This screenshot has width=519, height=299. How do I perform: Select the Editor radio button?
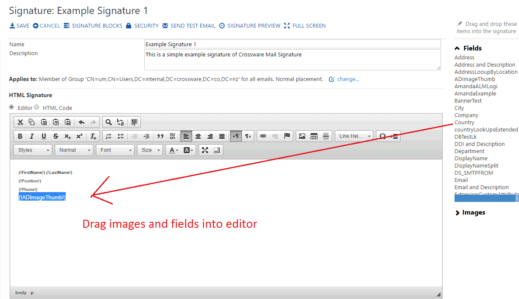tap(12, 107)
